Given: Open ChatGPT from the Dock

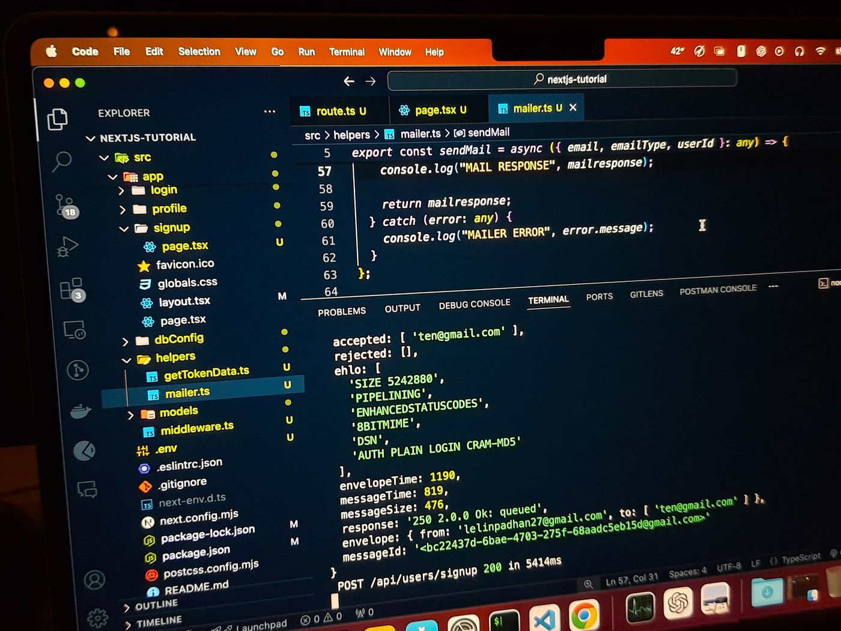Looking at the screenshot, I should point(678,602).
